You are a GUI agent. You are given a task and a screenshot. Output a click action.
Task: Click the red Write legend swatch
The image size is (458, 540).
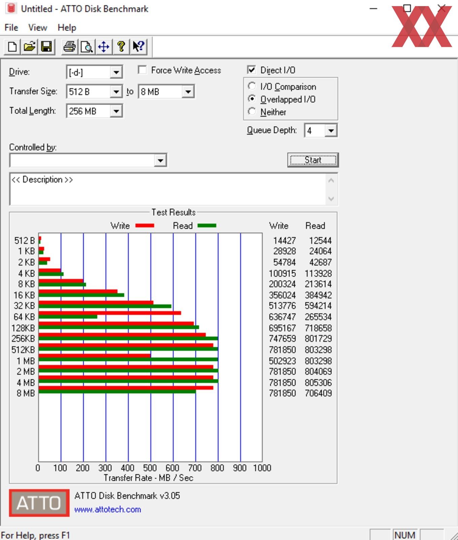pyautogui.click(x=145, y=226)
